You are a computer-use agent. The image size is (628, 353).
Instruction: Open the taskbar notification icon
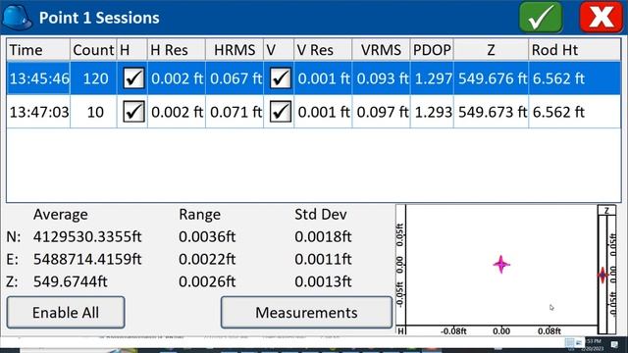point(614,344)
